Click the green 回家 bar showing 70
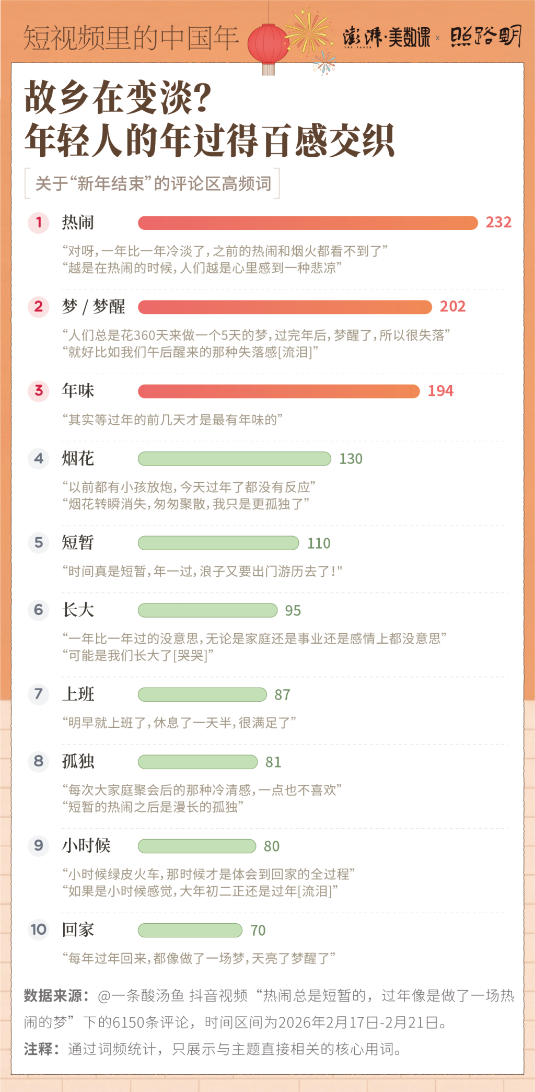Viewport: 535px width, 1092px height. click(190, 930)
